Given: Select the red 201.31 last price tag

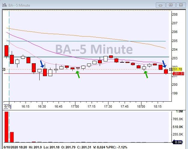Looking at the screenshot, I should click(178, 73).
